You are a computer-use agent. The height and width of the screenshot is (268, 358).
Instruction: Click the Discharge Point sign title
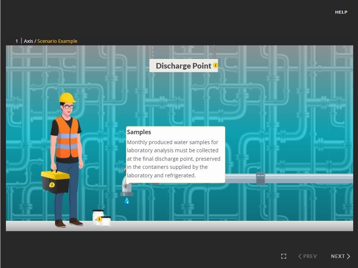coord(183,66)
